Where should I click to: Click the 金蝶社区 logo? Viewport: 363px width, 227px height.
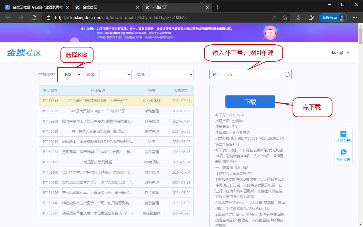(x=24, y=53)
